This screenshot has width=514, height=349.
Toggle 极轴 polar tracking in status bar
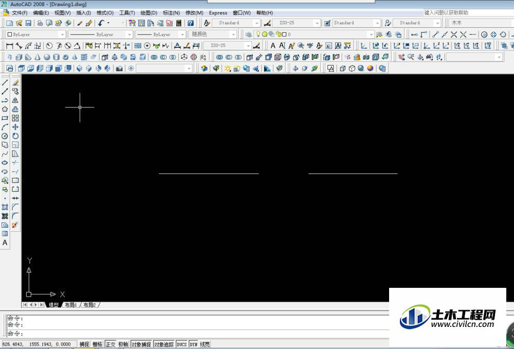click(123, 344)
